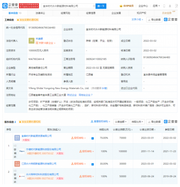
Task: Select registration number 360924110002185
Action: tap(96, 59)
